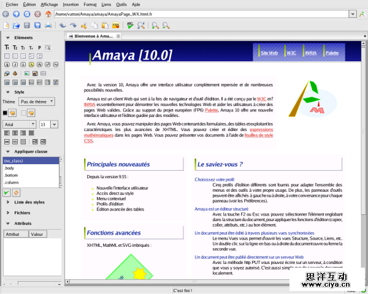The height and width of the screenshot is (294, 368).
Task: Click the URL address field
Action: (201, 14)
